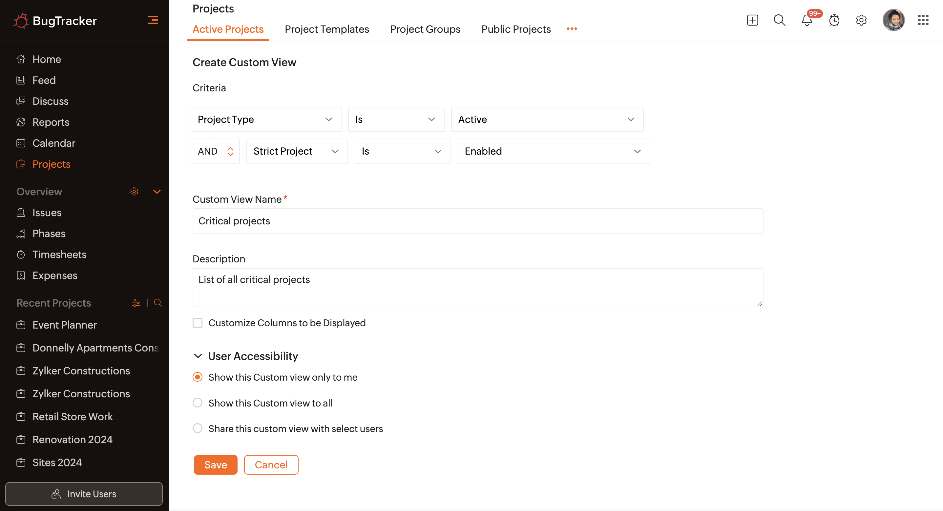
Task: Choose Share this custom view with select users
Action: (x=198, y=428)
